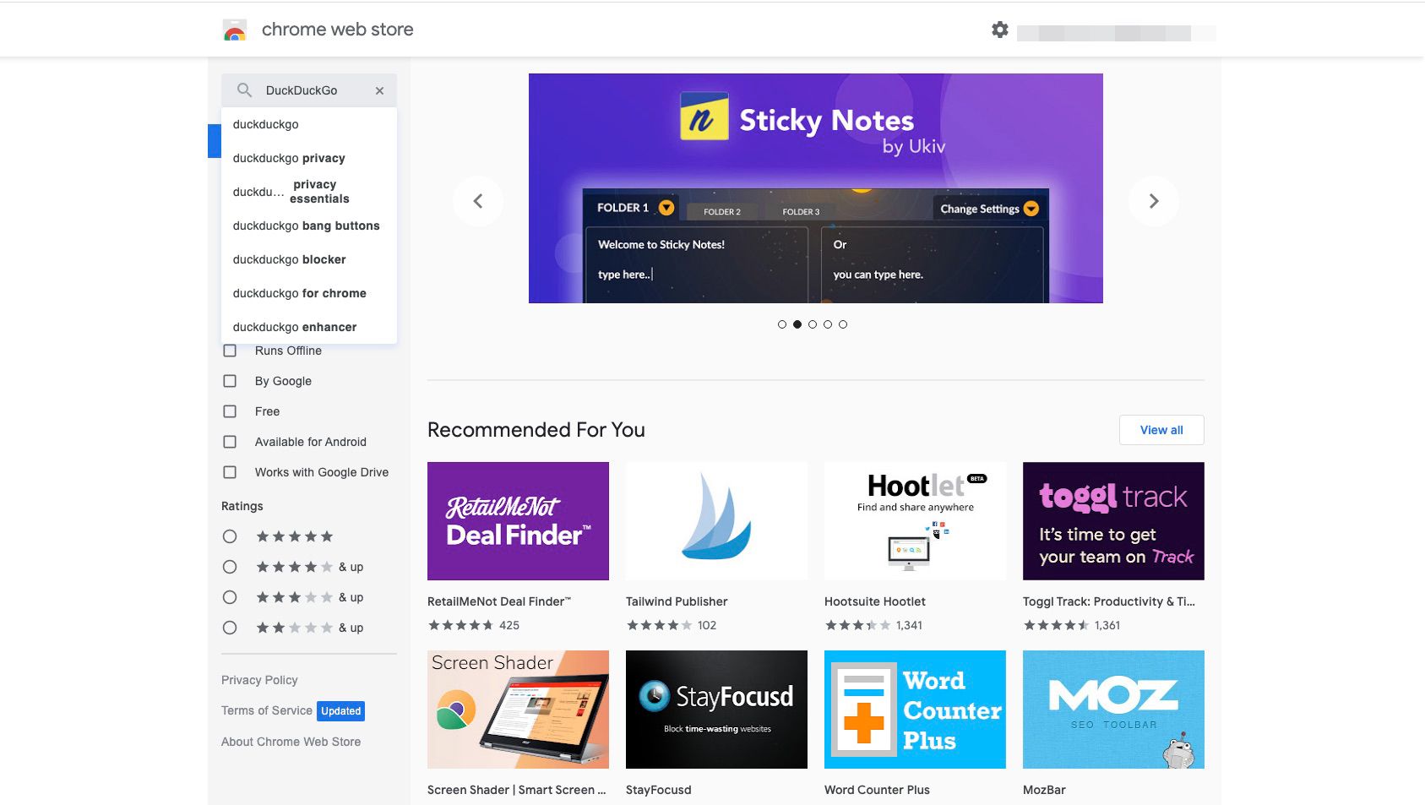Select the third carousel dot
Image resolution: width=1425 pixels, height=805 pixels.
point(813,324)
